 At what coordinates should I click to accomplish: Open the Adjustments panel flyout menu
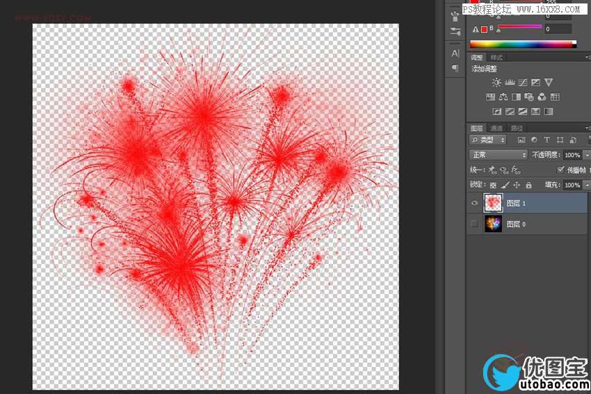coord(588,57)
